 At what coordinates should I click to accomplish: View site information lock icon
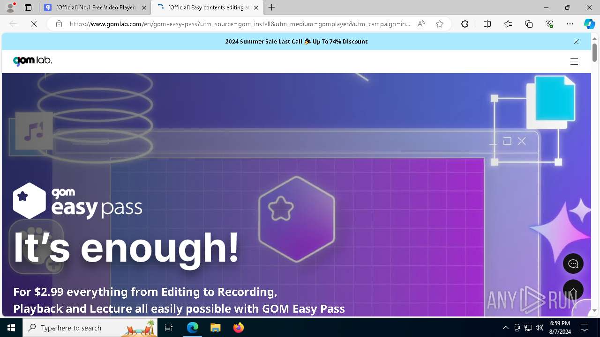click(x=59, y=24)
